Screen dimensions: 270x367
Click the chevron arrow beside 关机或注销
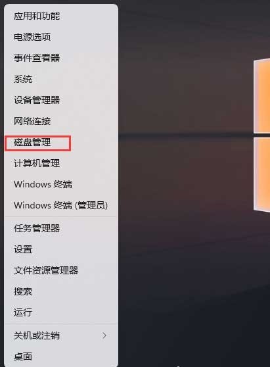(x=104, y=335)
